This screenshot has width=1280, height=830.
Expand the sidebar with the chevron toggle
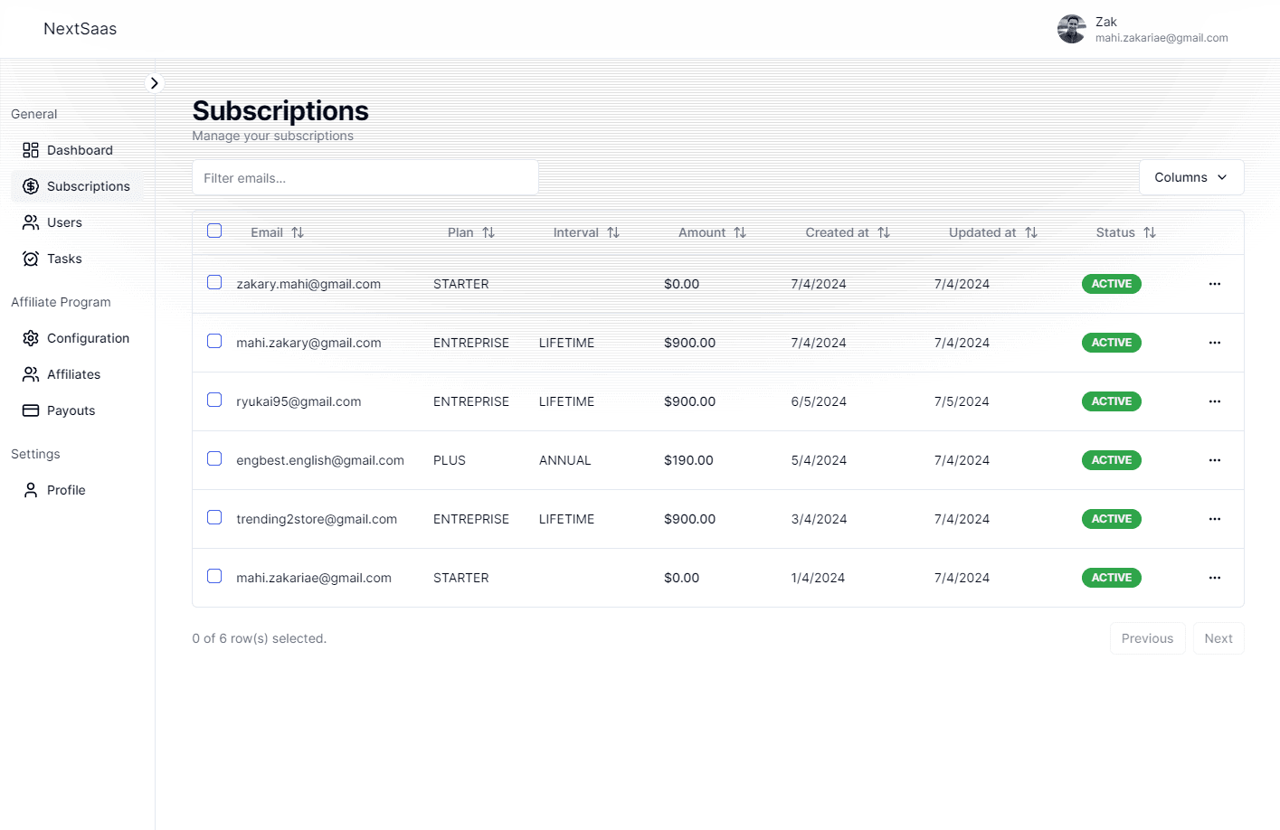point(155,83)
